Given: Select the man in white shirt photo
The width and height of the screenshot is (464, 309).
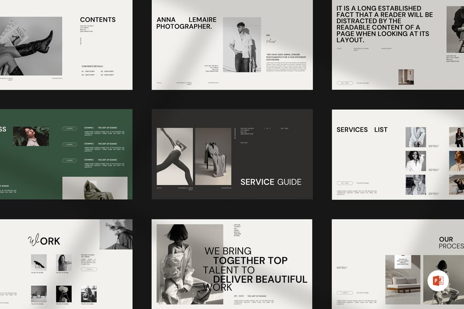Looking at the screenshot, I should pyautogui.click(x=242, y=45).
